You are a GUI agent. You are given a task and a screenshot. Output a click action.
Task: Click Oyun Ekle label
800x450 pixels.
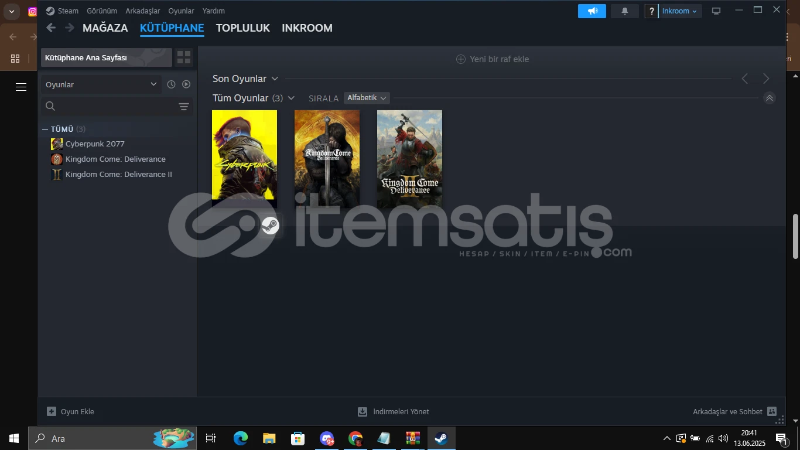click(x=77, y=412)
